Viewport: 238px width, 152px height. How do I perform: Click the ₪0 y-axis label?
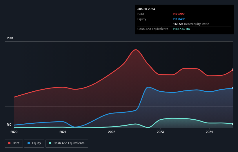pos(9,125)
